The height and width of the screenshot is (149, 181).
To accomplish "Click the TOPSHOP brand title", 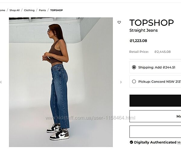I will [x=151, y=23].
